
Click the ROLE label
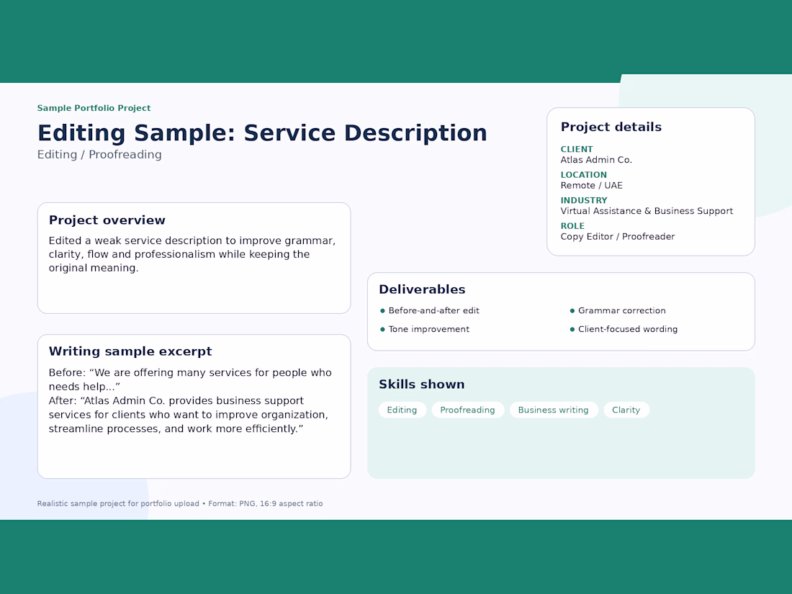pos(572,226)
